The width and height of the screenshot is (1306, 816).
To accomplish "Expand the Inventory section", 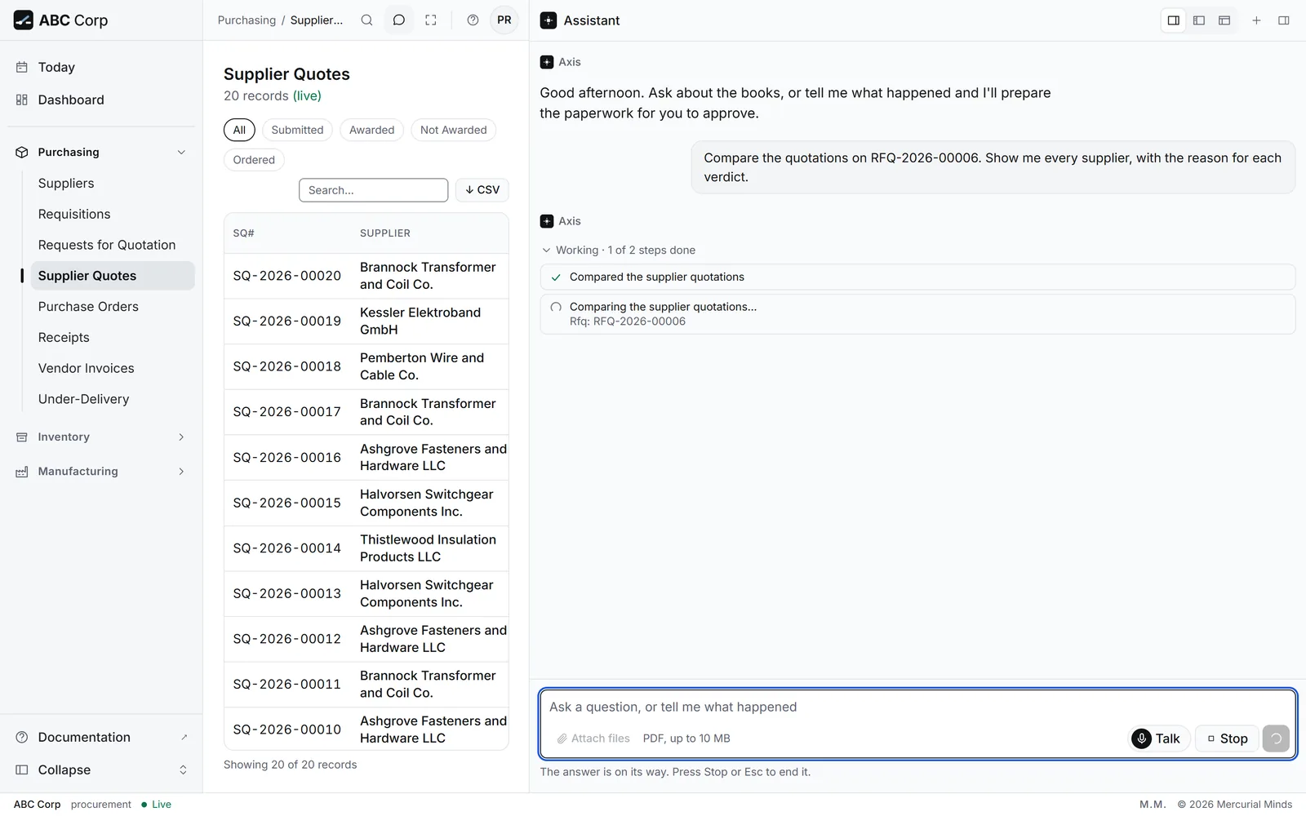I will coord(101,437).
